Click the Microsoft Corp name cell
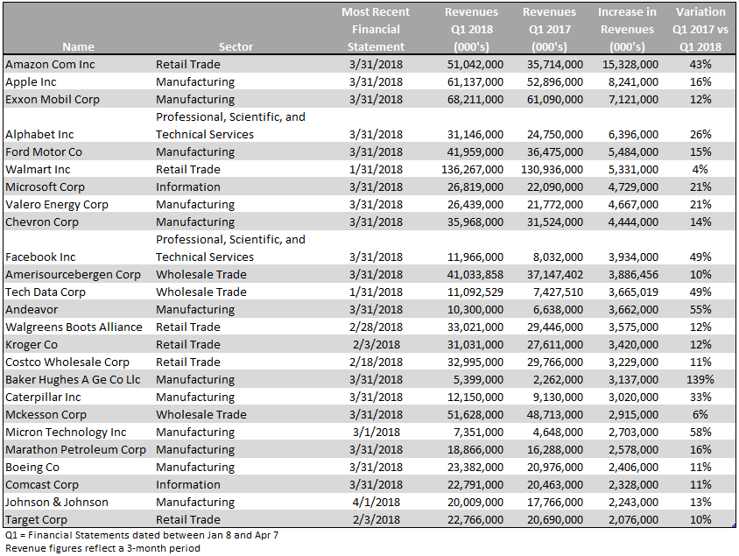739x556 pixels. pyautogui.click(x=45, y=187)
